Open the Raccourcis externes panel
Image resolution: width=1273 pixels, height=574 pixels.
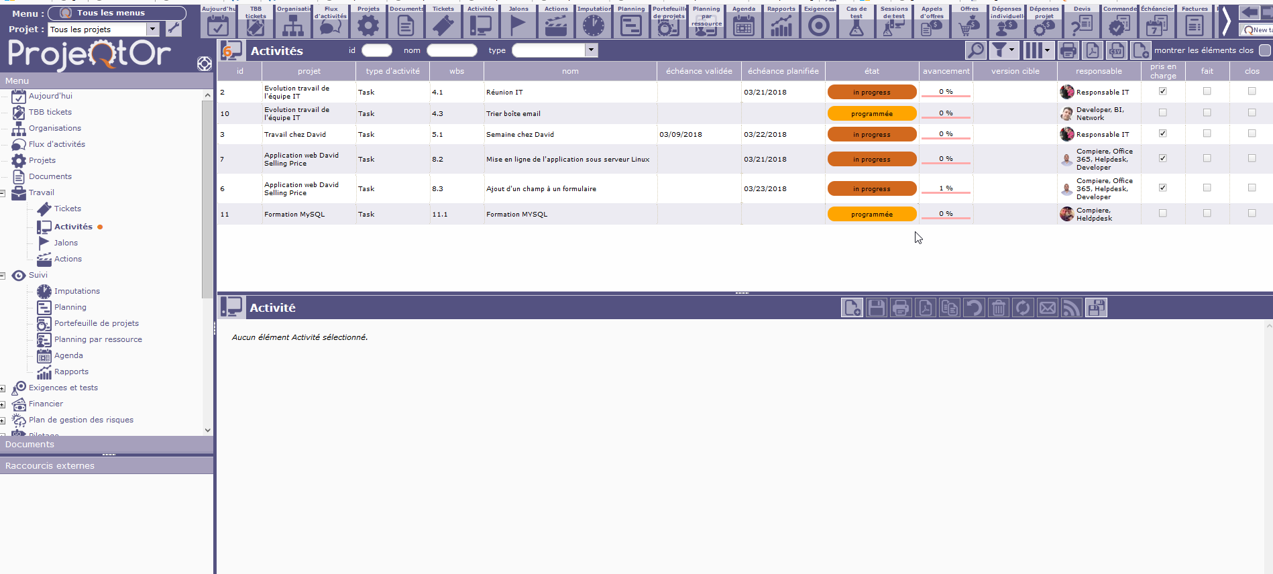pos(107,466)
